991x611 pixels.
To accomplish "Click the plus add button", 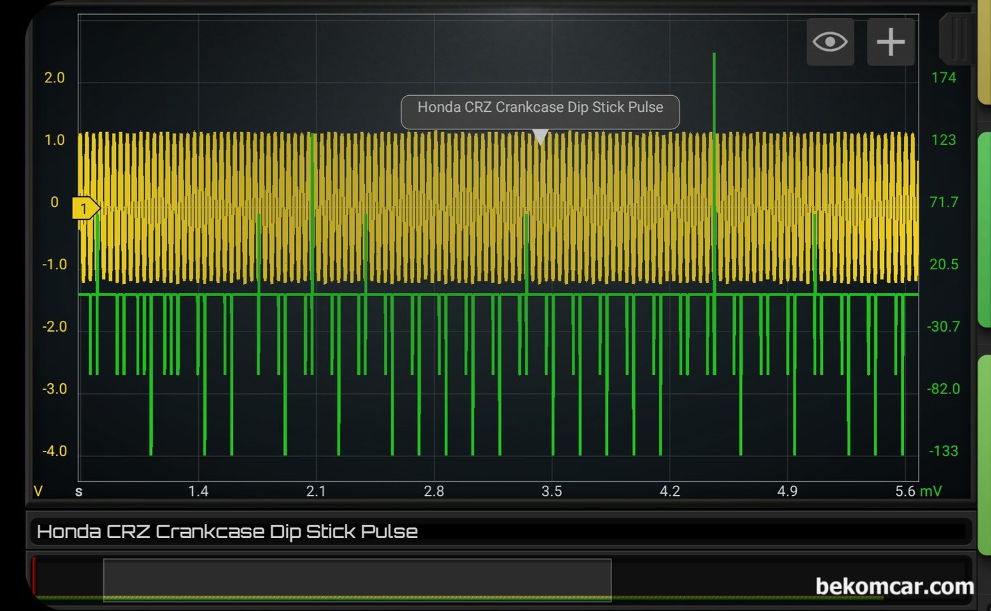I will (x=891, y=42).
